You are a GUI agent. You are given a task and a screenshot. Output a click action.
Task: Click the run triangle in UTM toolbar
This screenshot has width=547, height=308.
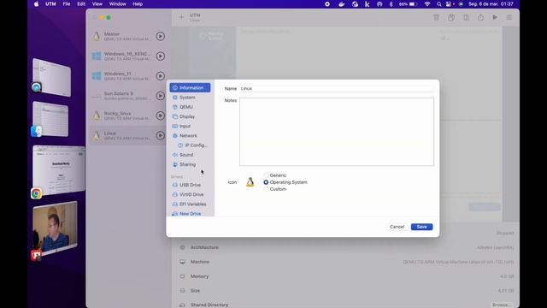coord(495,17)
